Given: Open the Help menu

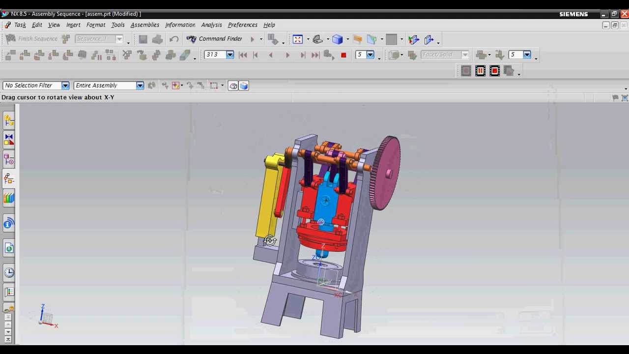Looking at the screenshot, I should (x=269, y=25).
